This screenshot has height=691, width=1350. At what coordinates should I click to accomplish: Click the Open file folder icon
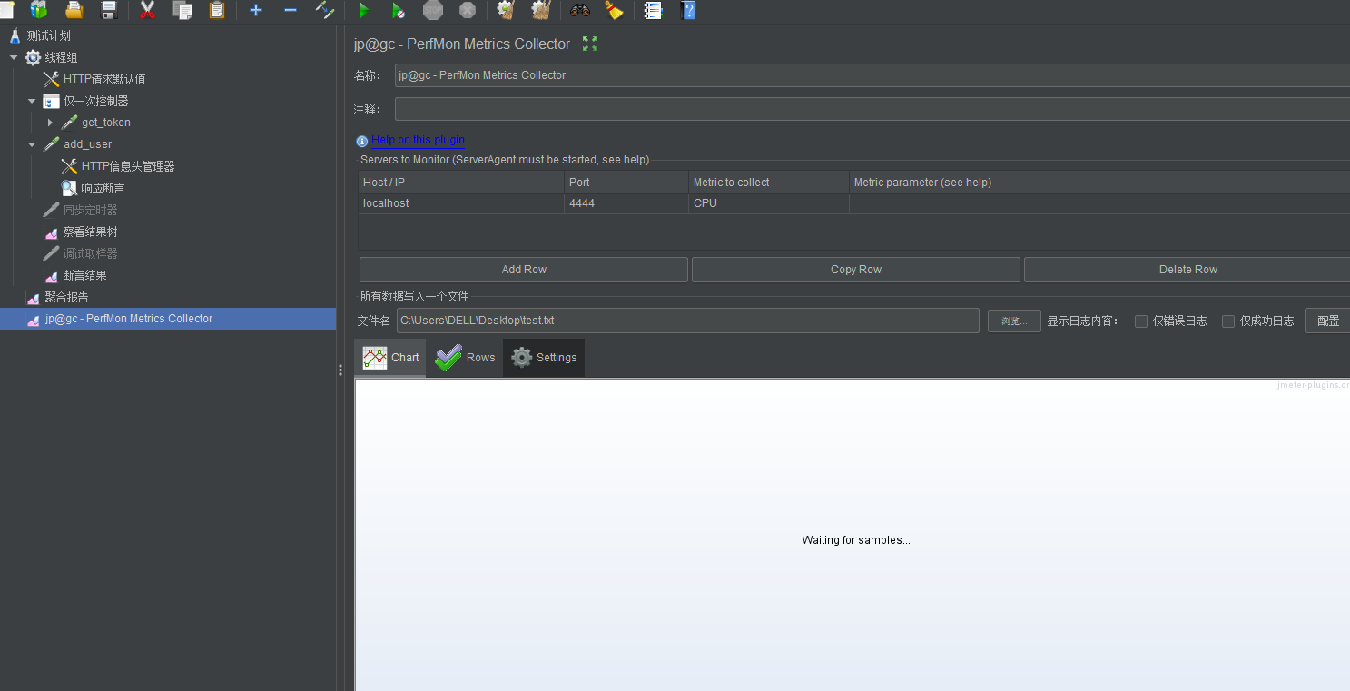point(74,10)
